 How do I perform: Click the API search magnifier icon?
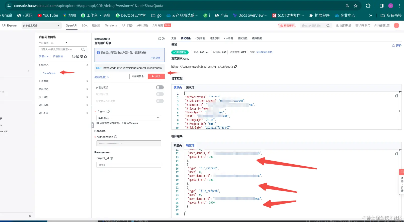(x=83, y=49)
